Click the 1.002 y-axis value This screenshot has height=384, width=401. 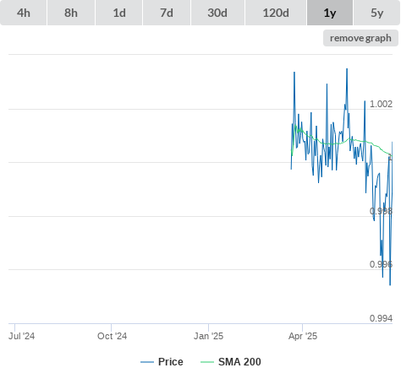click(381, 104)
